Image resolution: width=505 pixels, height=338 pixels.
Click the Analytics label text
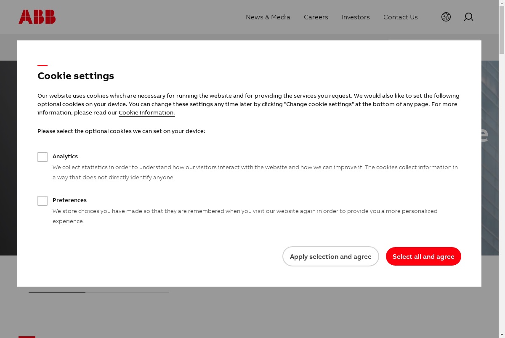click(65, 156)
